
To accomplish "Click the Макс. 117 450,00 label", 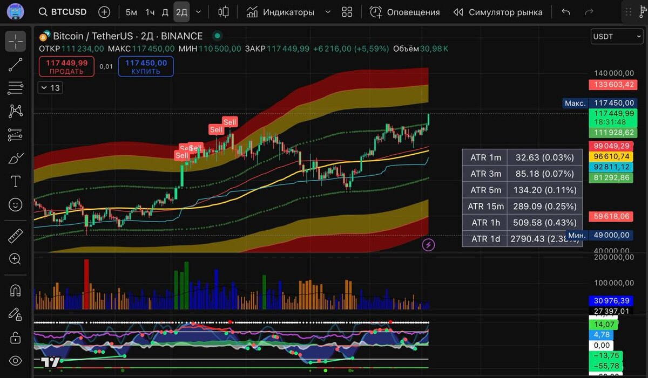I will 600,102.
